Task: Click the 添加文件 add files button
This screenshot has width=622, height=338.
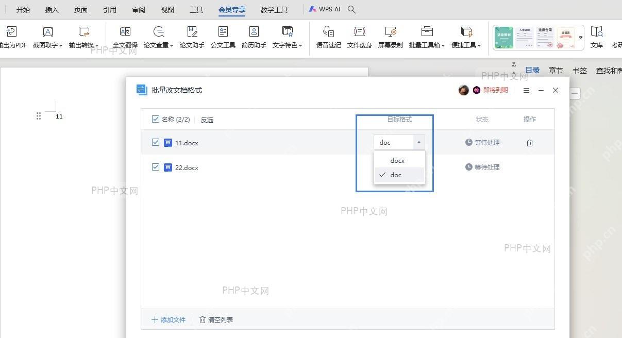Action: pyautogui.click(x=169, y=319)
